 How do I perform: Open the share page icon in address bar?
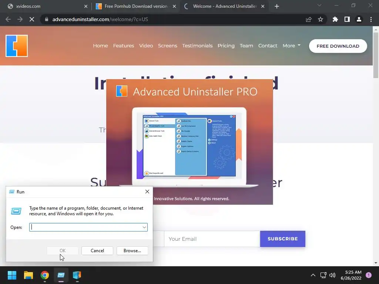309,19
